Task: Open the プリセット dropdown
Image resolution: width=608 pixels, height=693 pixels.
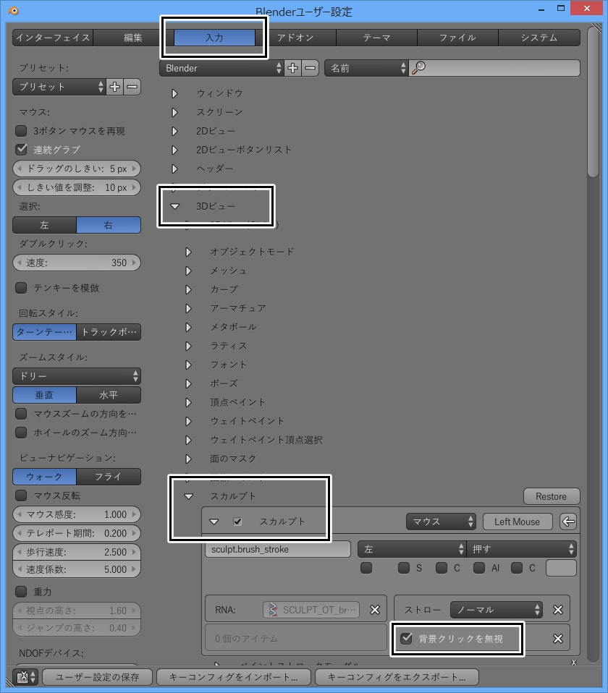Action: 59,87
